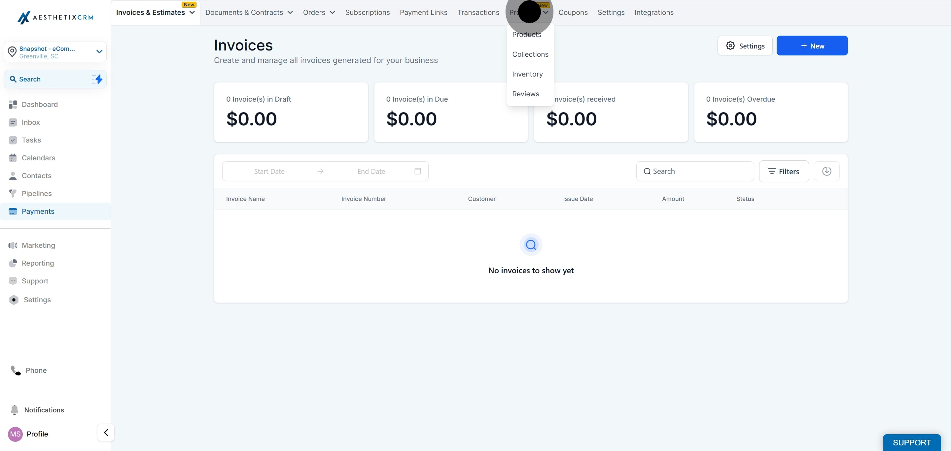This screenshot has width=951, height=451.
Task: Click the download invoices icon
Action: pos(827,171)
